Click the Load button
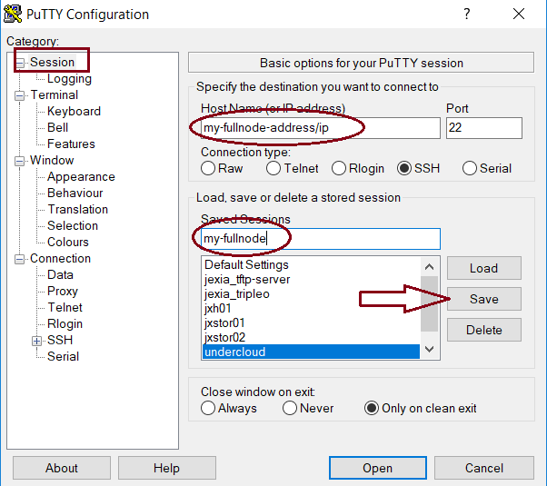The height and width of the screenshot is (486, 547). [x=484, y=268]
